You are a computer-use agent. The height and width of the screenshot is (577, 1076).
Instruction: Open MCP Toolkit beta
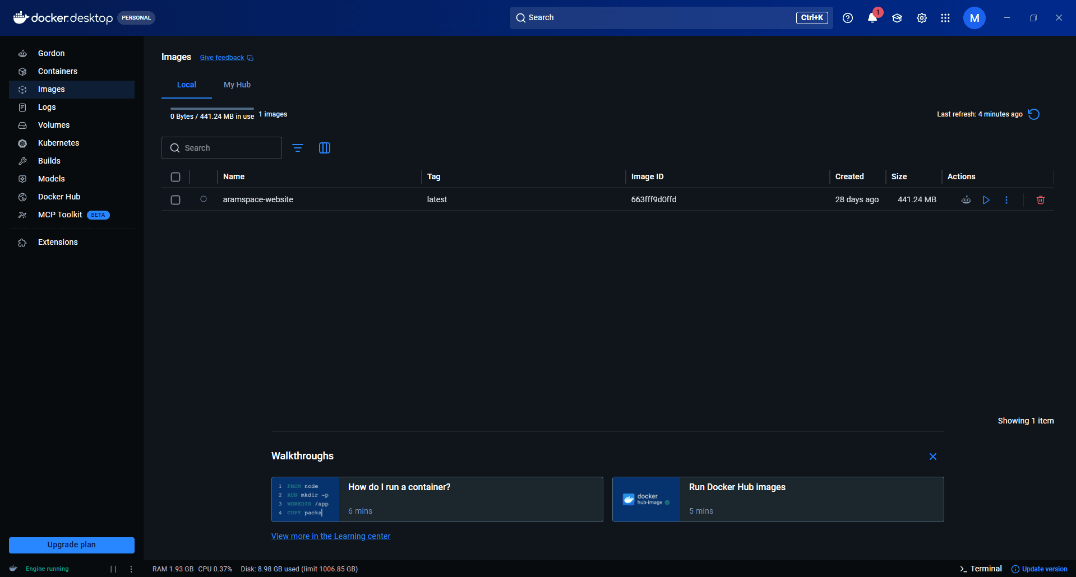tap(72, 215)
